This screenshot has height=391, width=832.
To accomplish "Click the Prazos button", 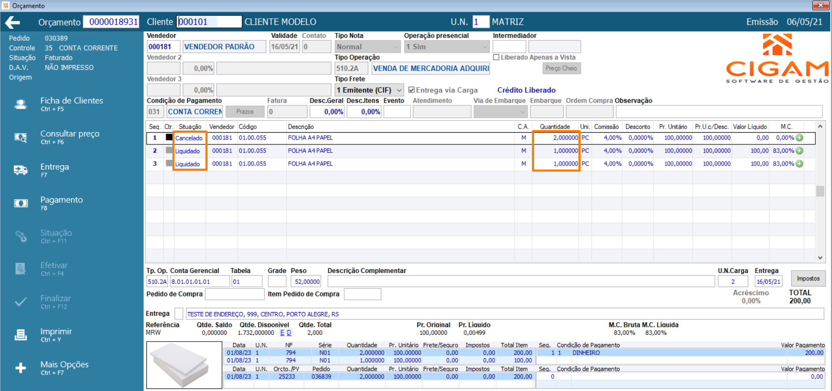I will click(245, 112).
